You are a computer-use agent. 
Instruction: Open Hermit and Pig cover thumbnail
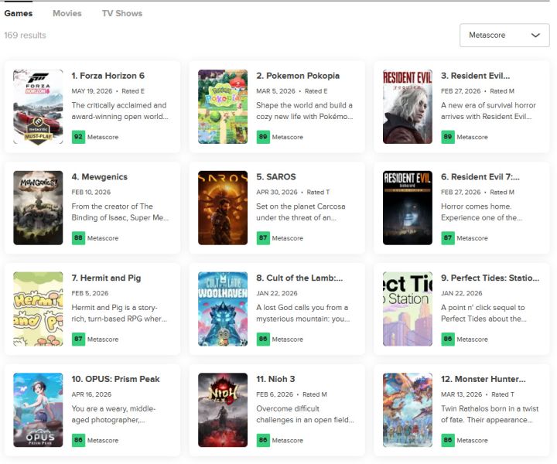pos(38,309)
